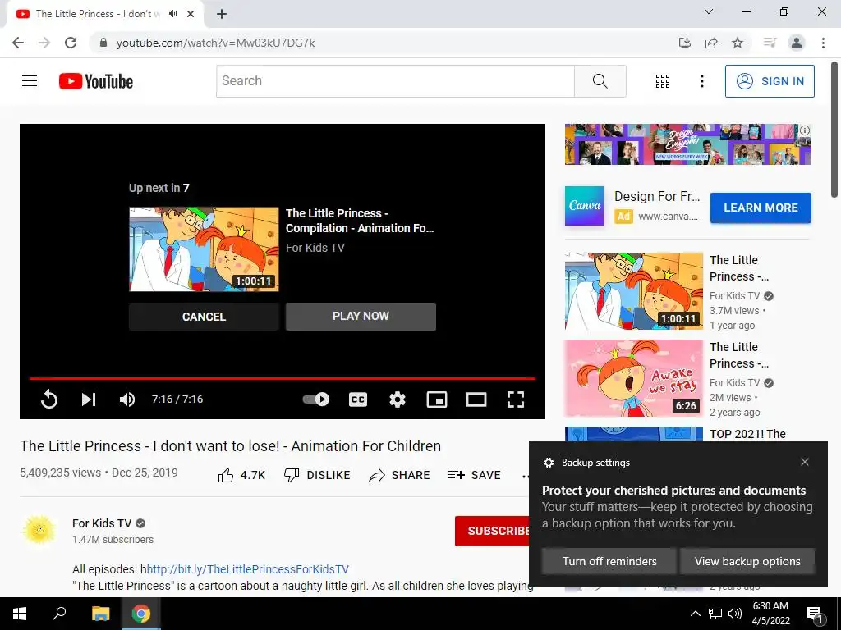Open the YouTube apps grid icon
The height and width of the screenshot is (630, 841).
[x=663, y=81]
